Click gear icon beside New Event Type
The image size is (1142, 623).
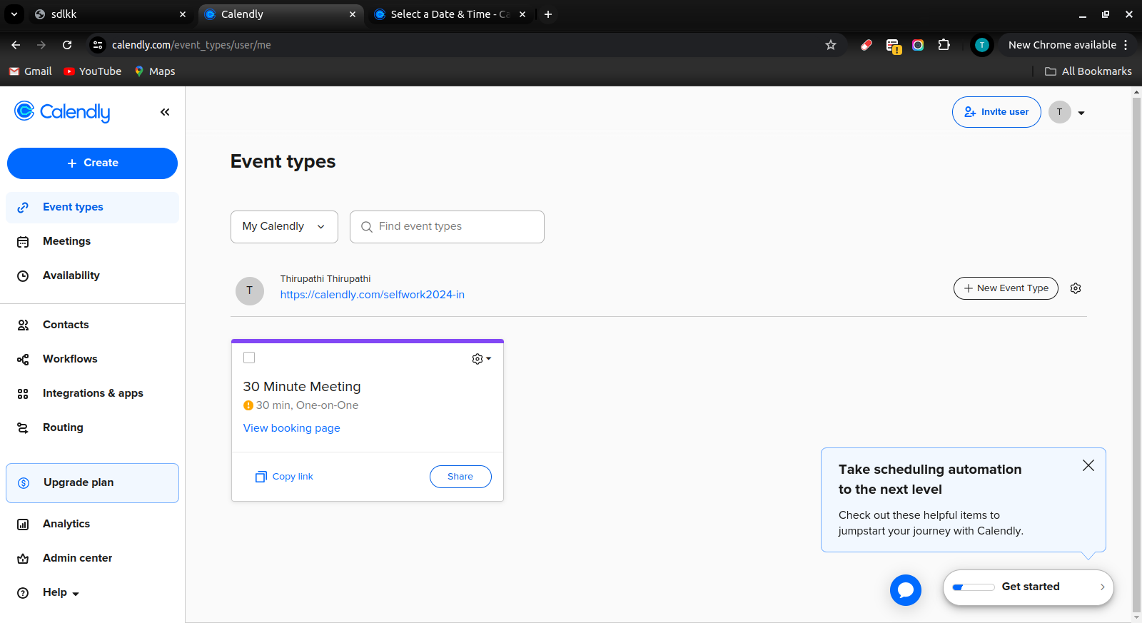pos(1076,288)
